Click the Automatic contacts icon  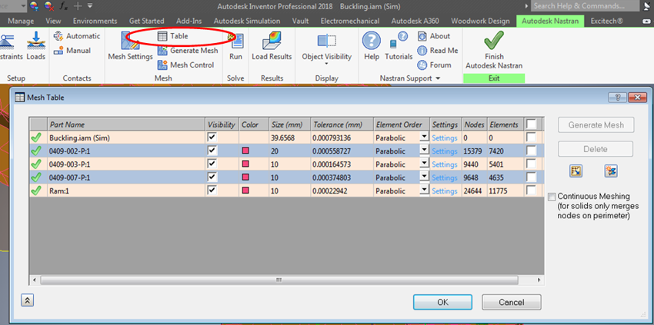58,36
